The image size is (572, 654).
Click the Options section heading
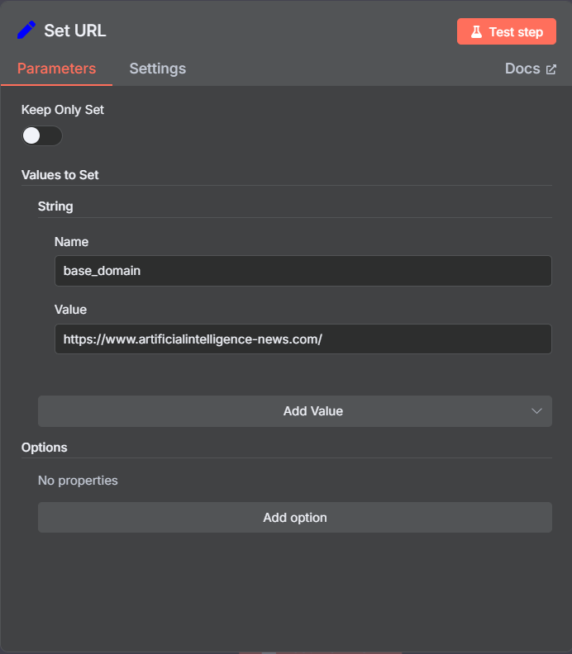[45, 447]
